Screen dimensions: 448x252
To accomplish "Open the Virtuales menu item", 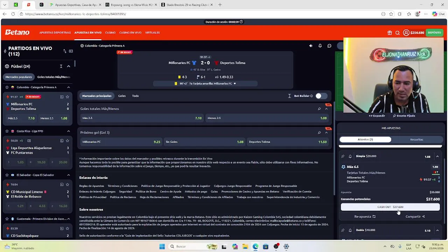I will (x=152, y=33).
